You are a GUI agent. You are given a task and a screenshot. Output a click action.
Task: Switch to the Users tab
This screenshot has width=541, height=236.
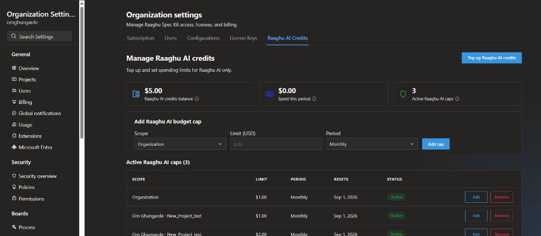pyautogui.click(x=171, y=38)
